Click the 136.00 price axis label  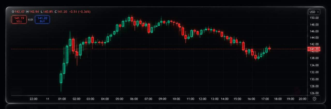point(314,65)
